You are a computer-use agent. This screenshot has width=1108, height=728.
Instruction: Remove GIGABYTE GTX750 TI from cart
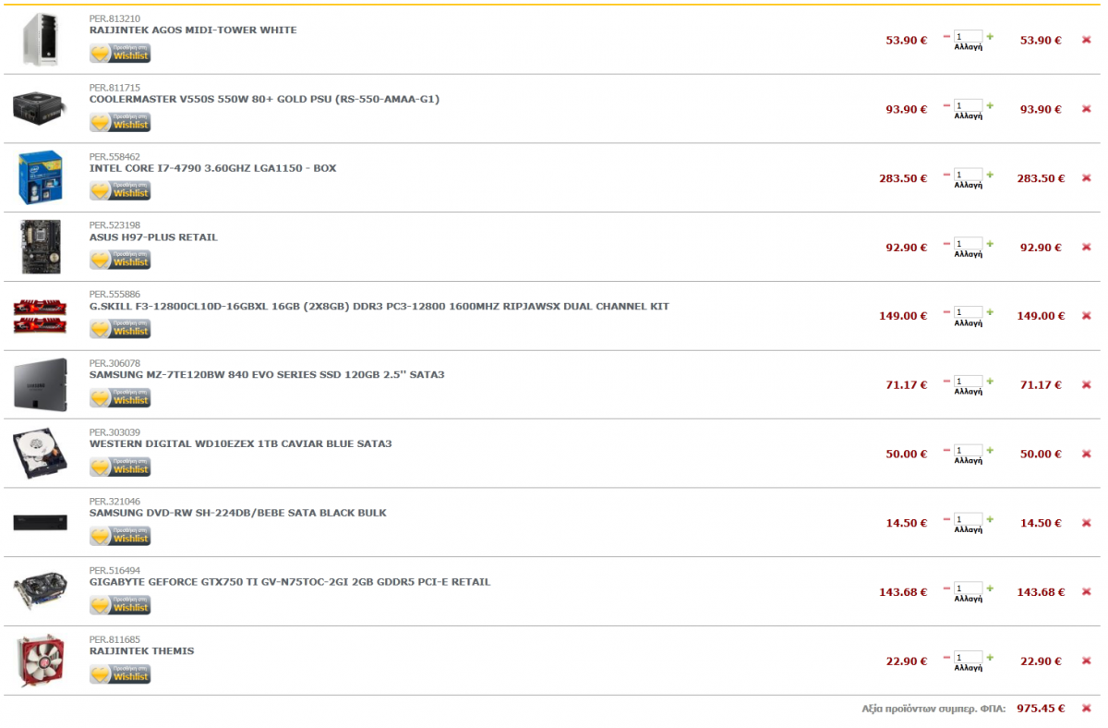coord(1086,592)
